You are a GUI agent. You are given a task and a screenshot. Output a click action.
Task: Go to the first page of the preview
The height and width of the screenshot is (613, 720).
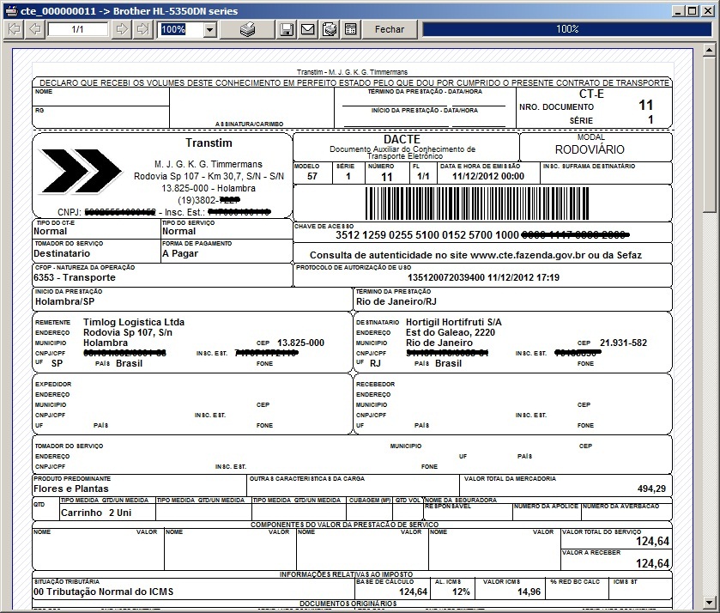pyautogui.click(x=15, y=29)
